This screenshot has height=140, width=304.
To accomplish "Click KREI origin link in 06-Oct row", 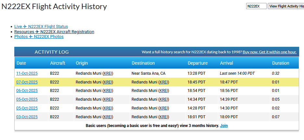I will pos(108,91).
